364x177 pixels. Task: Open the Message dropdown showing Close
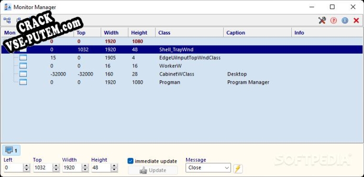[208, 168]
